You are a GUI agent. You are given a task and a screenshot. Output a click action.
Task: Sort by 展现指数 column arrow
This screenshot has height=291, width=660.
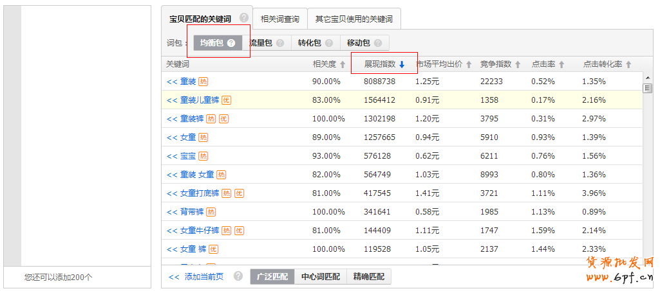[x=402, y=65]
